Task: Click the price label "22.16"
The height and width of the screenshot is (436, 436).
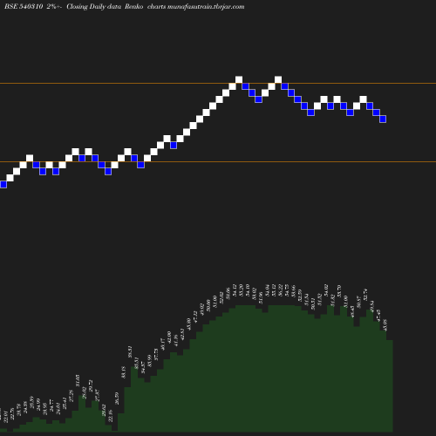Action: 110,416
